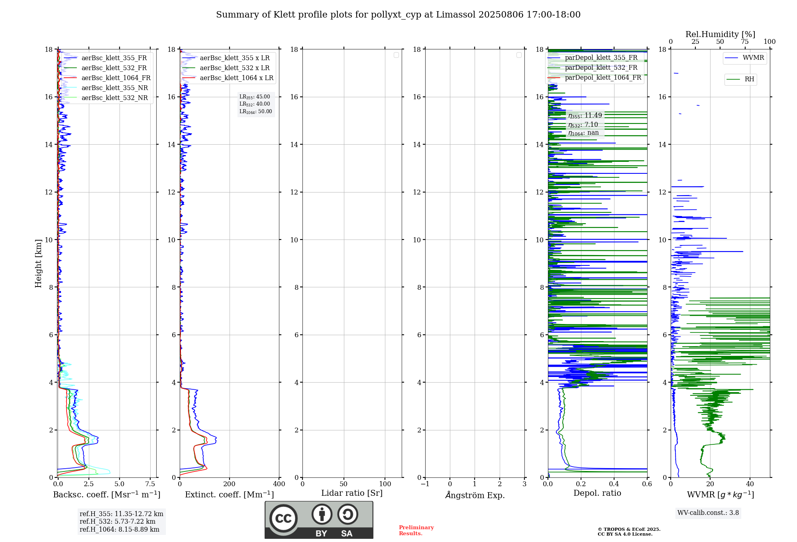Screen dimensions: 797x542
Task: Click the empty legend box in Lidar ratio panel
Action: tap(396, 55)
